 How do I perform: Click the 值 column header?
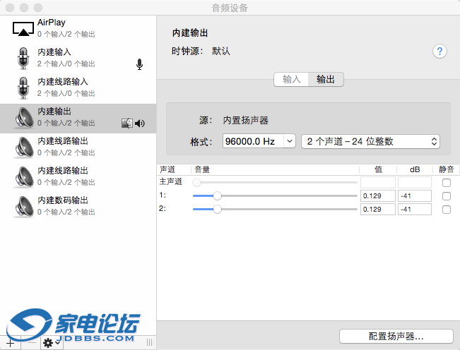coord(379,169)
